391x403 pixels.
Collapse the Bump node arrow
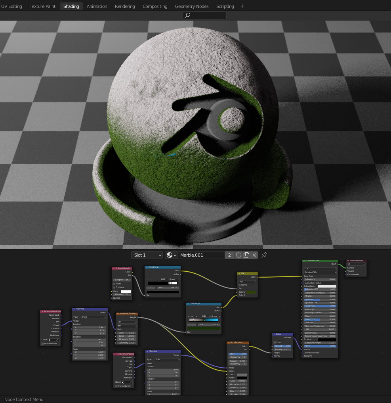coord(274,334)
